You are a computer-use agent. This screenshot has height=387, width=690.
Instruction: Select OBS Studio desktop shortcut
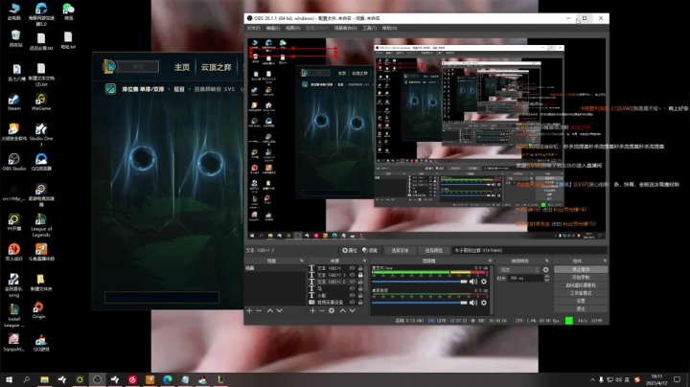click(x=13, y=162)
